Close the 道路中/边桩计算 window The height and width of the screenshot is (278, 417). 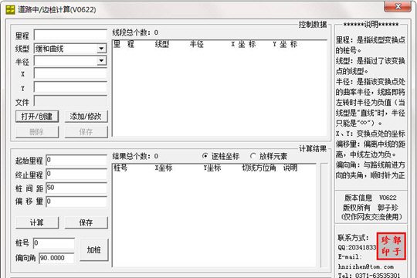coord(398,7)
